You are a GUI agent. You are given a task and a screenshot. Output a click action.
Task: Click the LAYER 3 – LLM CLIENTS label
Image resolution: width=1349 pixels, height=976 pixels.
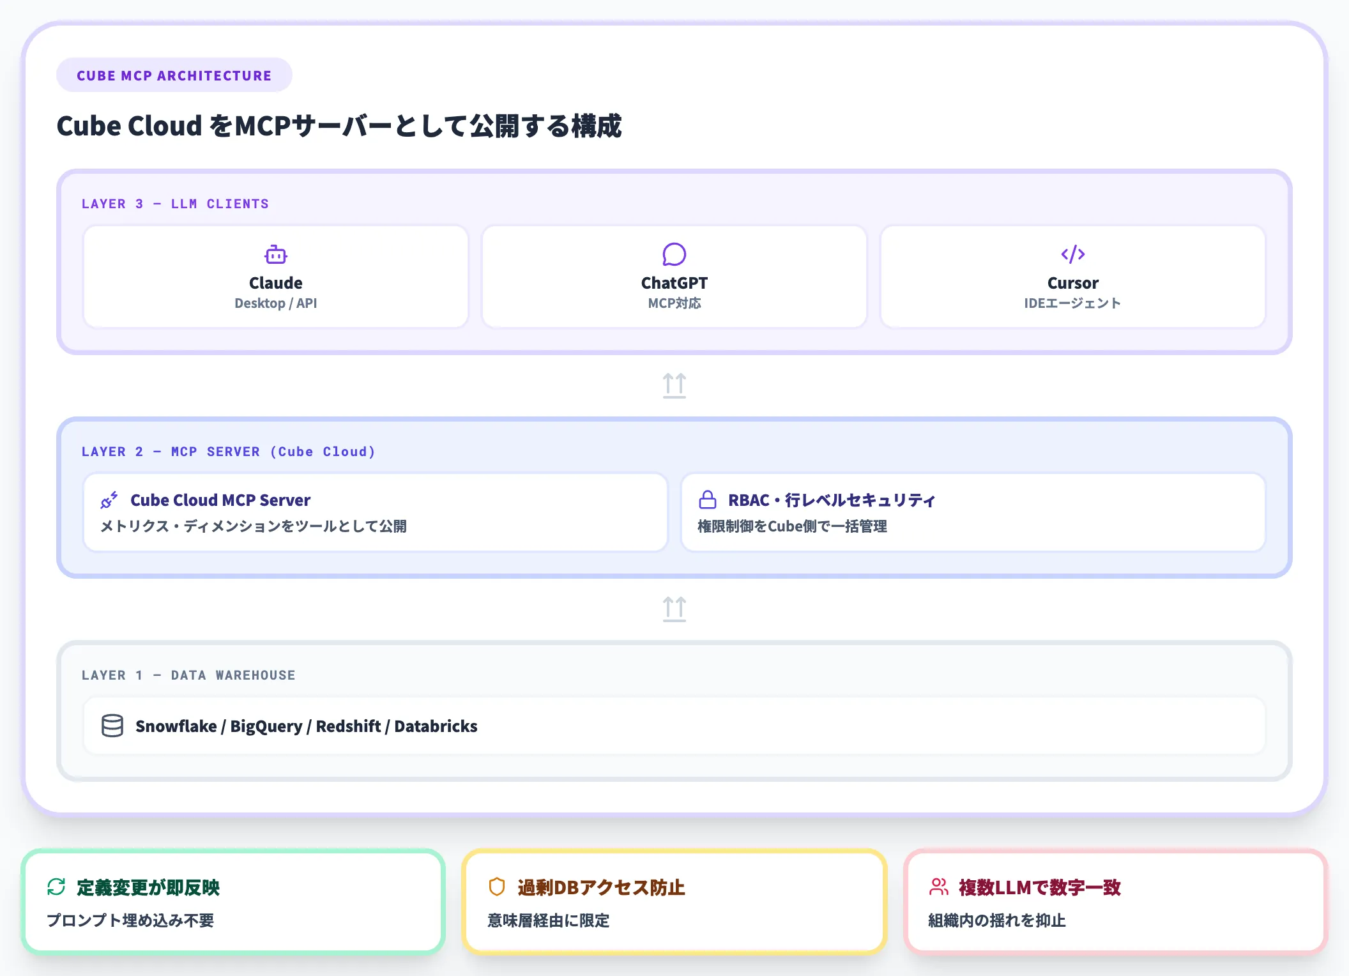[x=175, y=204]
